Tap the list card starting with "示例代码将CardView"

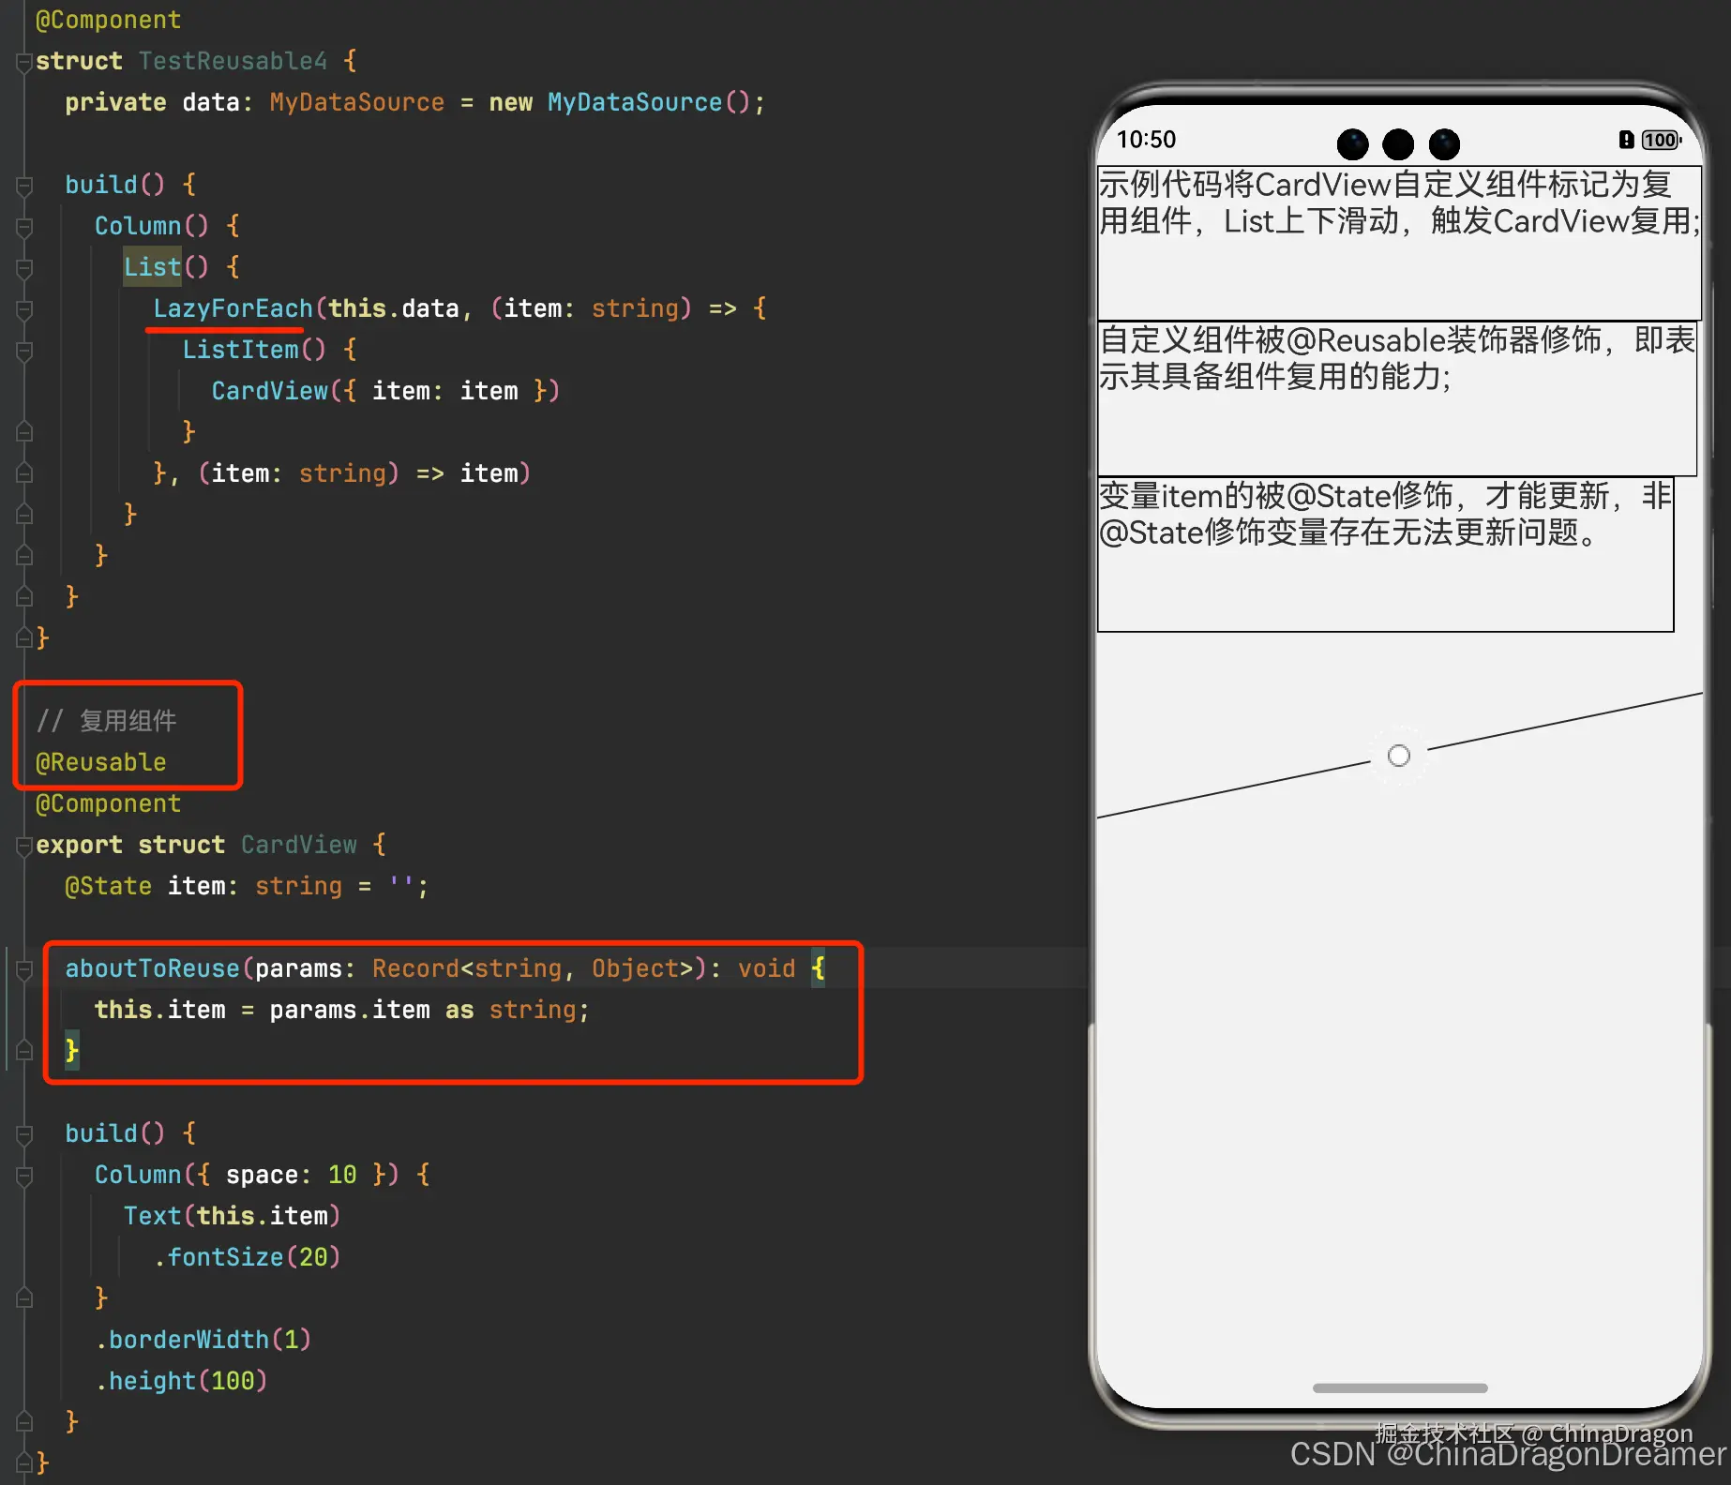point(1399,243)
